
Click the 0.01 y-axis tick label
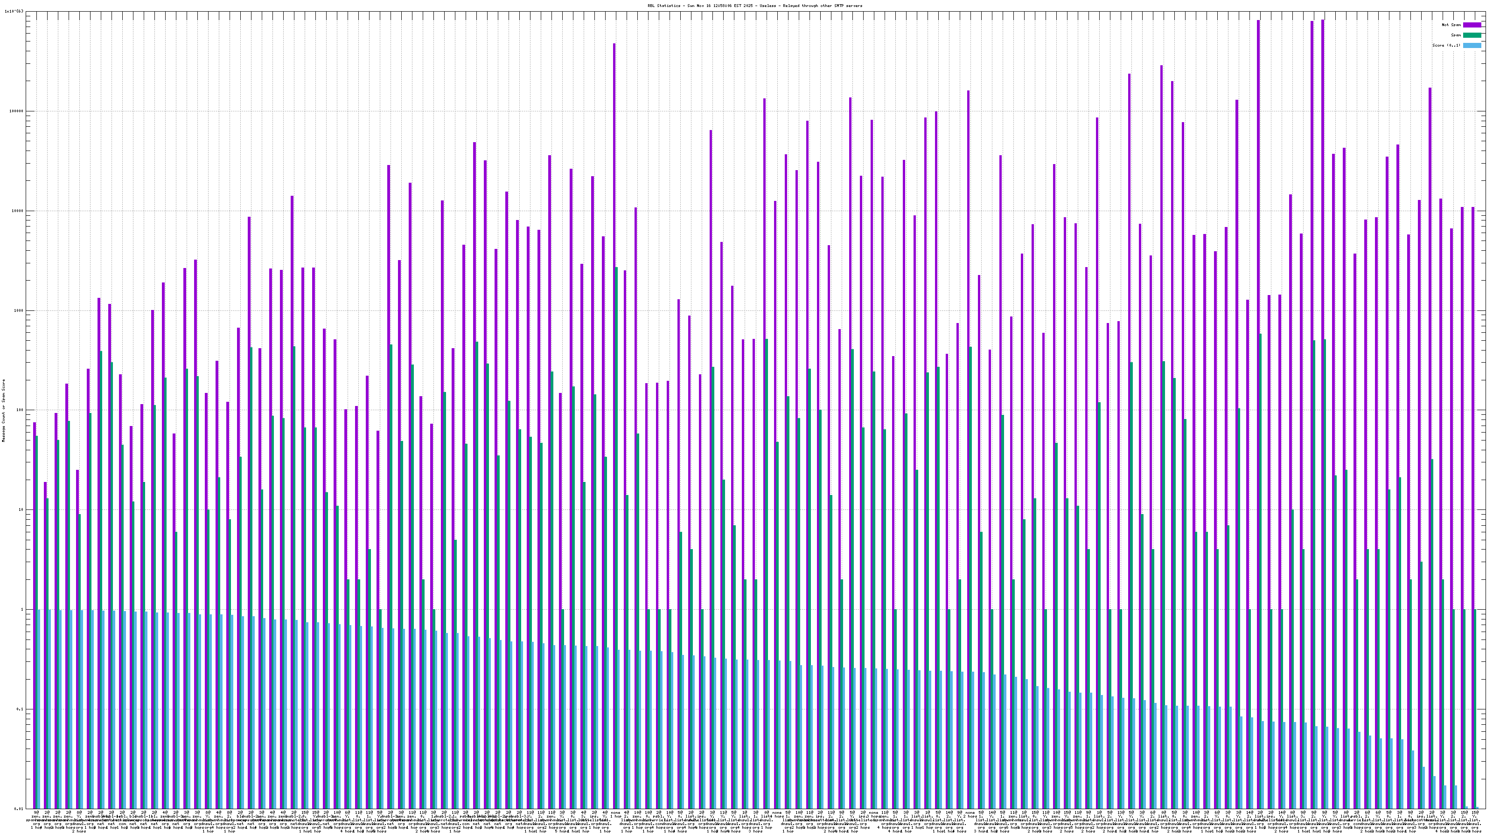(19, 809)
